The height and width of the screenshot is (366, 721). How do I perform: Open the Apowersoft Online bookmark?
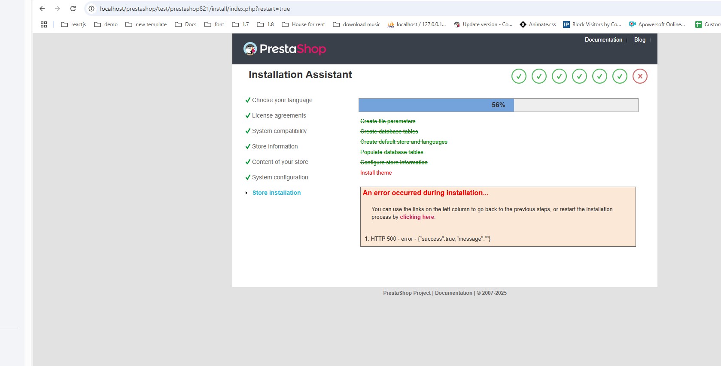coord(657,24)
